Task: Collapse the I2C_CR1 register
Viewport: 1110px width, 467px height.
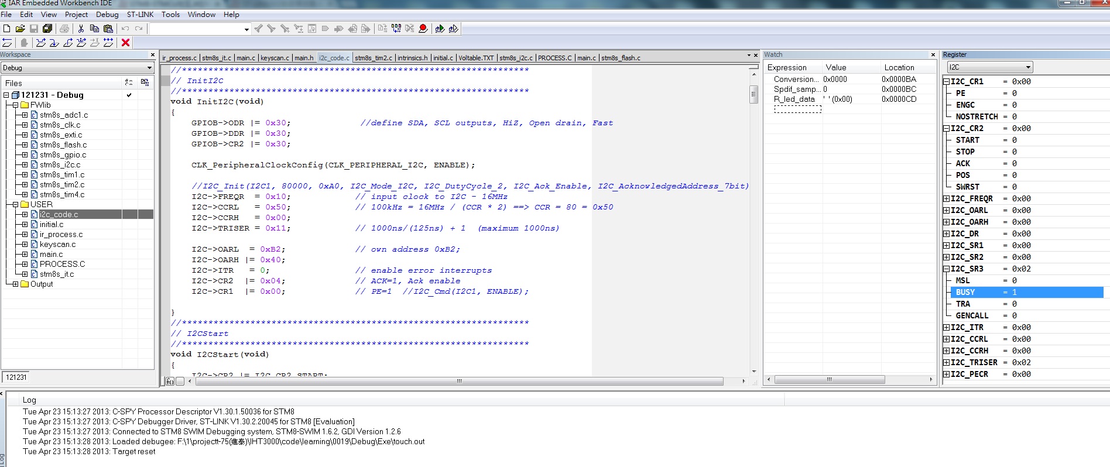Action: pyautogui.click(x=946, y=81)
